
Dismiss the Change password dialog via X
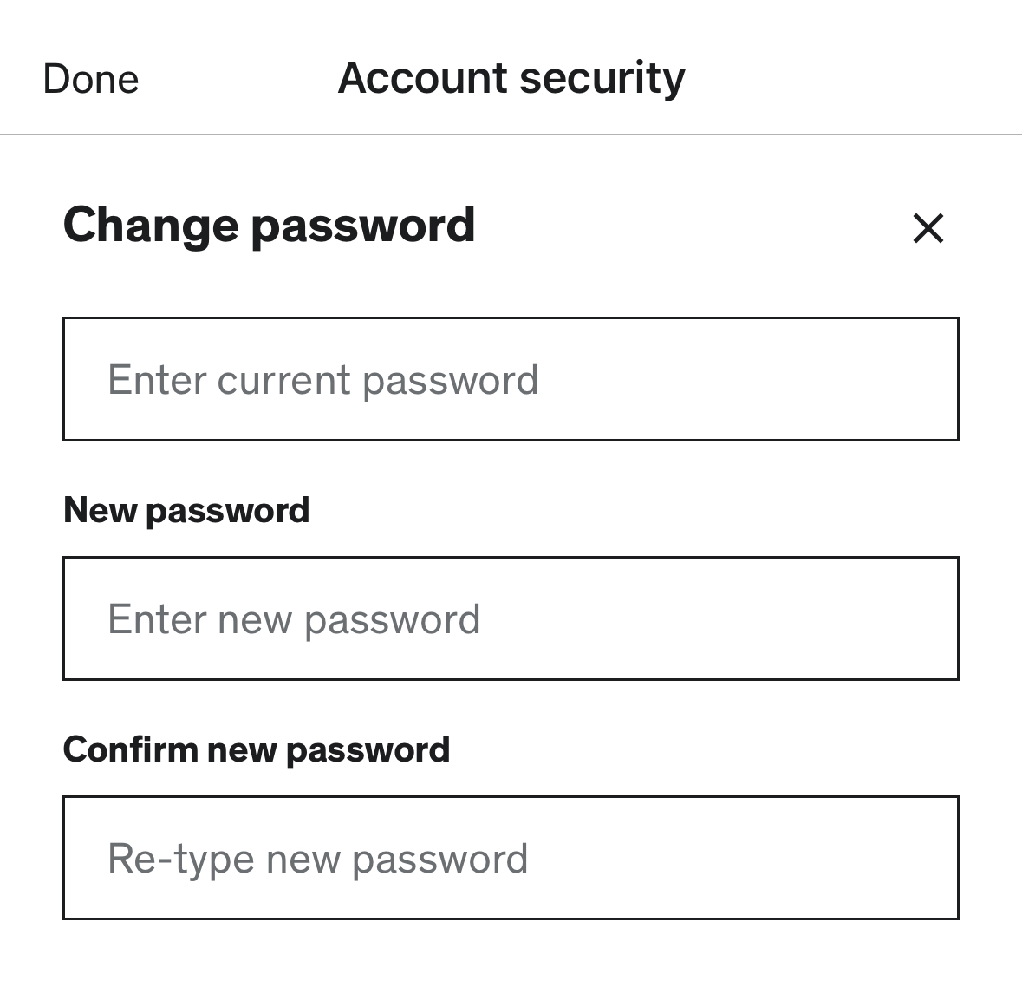[928, 230]
